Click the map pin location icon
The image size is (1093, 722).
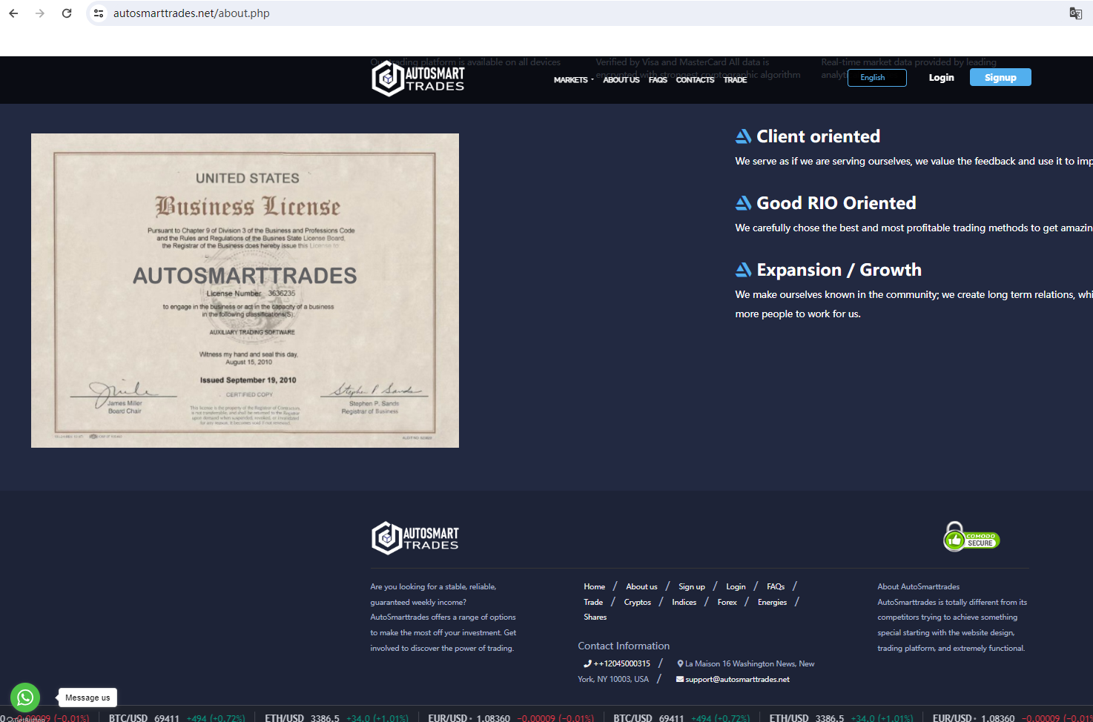pyautogui.click(x=680, y=663)
